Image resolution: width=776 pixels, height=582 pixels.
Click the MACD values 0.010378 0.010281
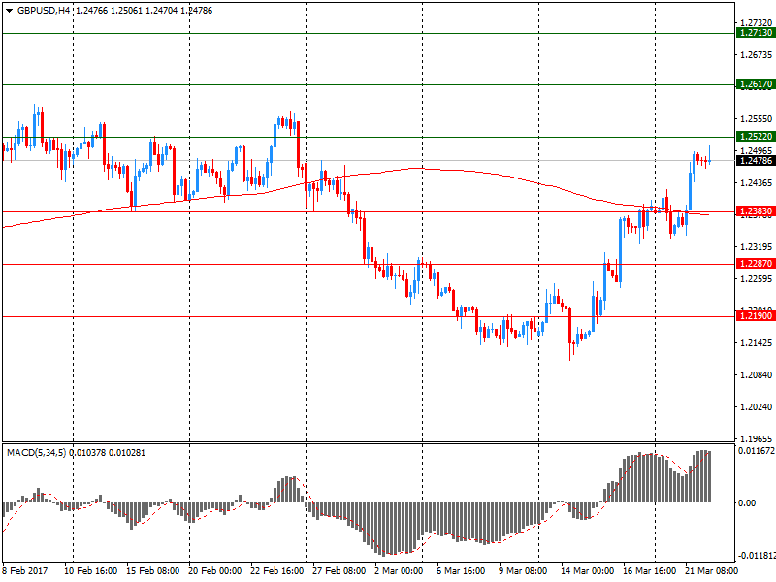click(x=108, y=453)
